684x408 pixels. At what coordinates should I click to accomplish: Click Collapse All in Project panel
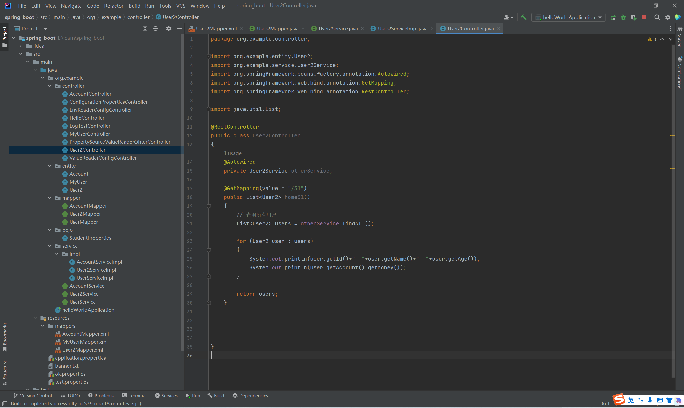click(155, 29)
